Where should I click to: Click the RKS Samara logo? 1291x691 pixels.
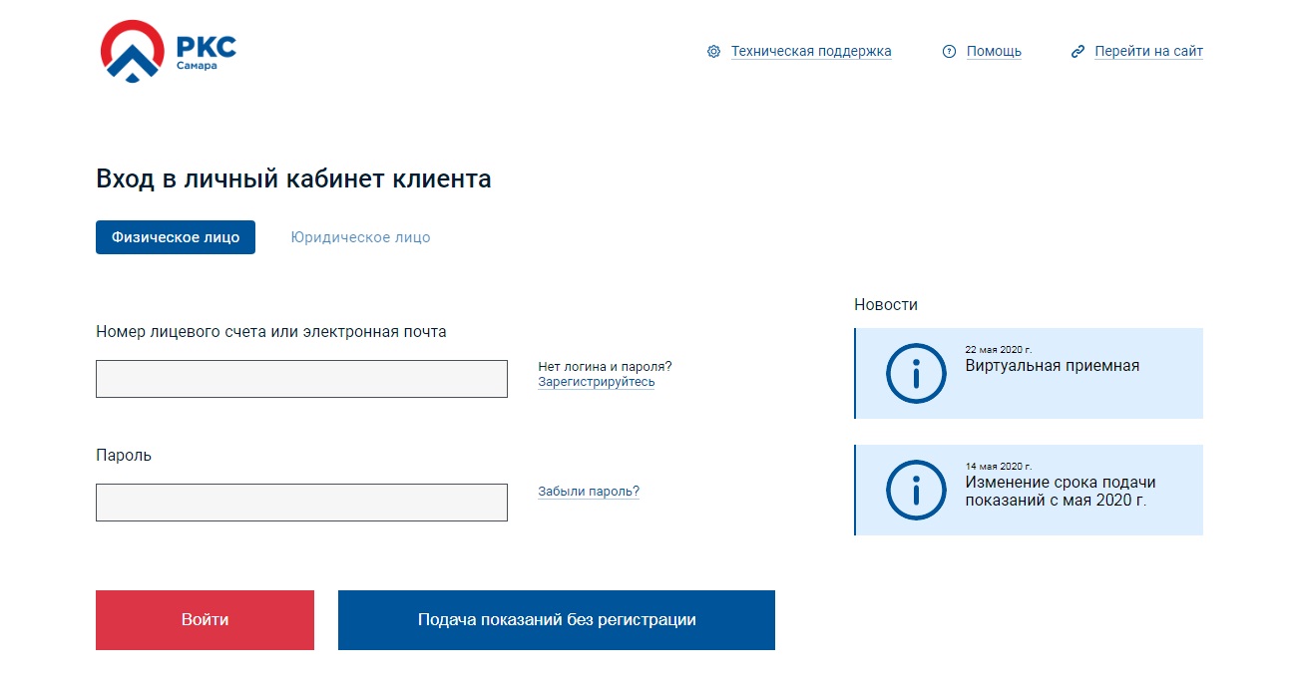[x=169, y=51]
